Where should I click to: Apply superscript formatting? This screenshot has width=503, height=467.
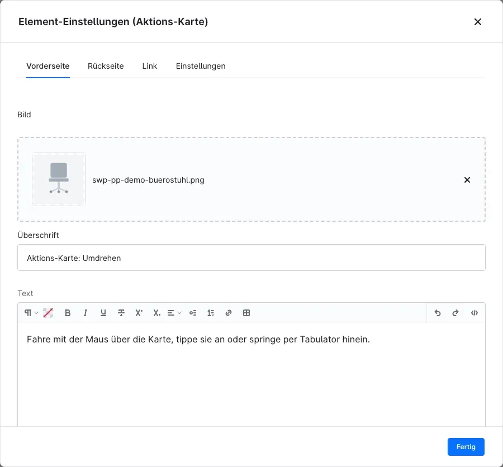(x=139, y=313)
